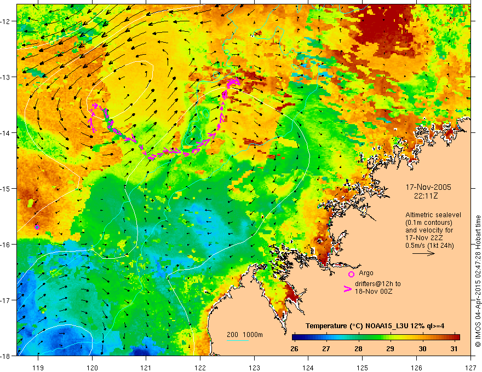Click the 'Temperature (°C) NOAA15_L3U' title
The width and height of the screenshot is (482, 372).
358,326
